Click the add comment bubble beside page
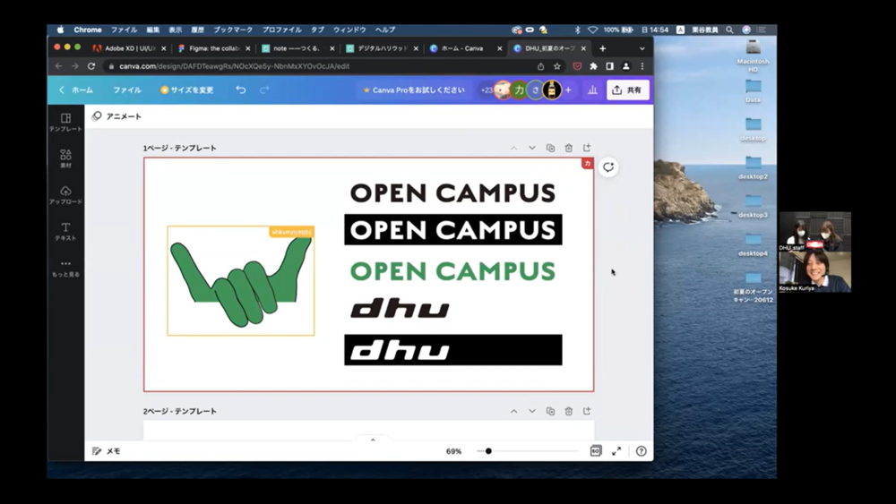896x504 pixels. [608, 167]
